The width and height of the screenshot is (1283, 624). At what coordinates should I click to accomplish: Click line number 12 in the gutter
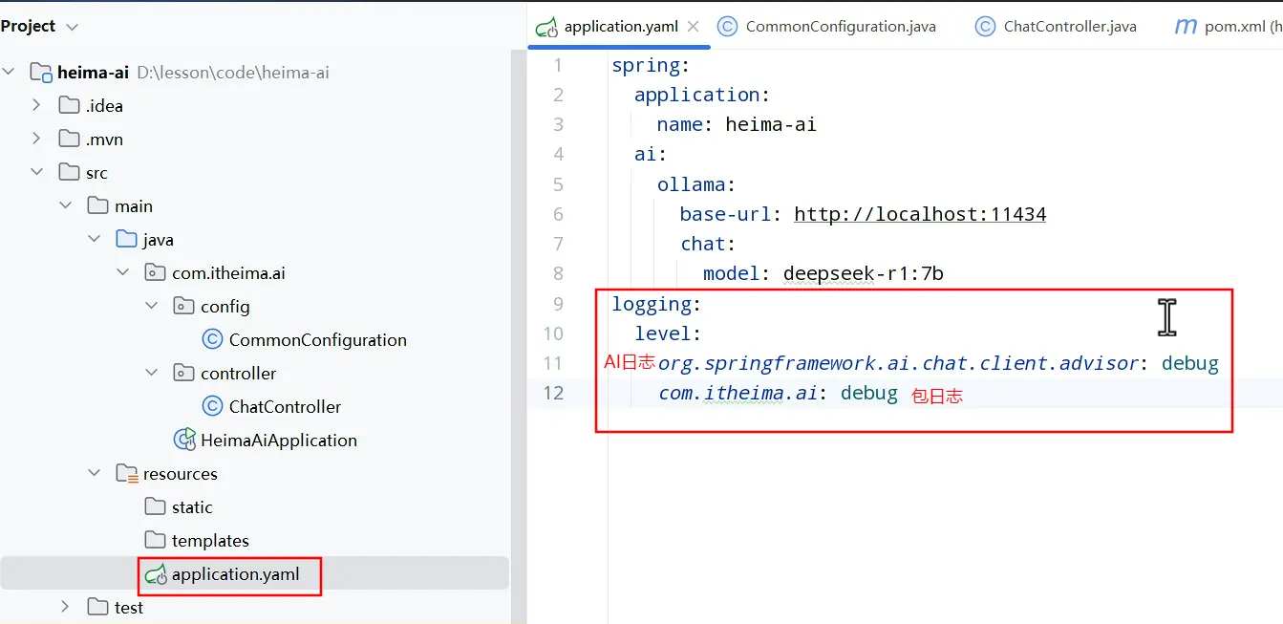tap(553, 393)
